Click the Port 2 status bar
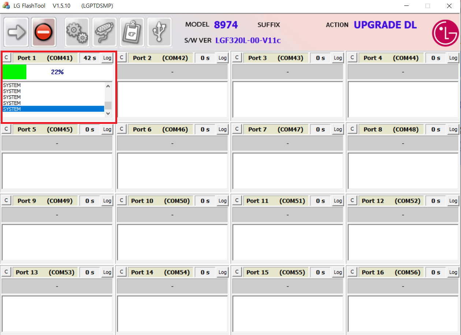461x335 pixels. pyautogui.click(x=172, y=72)
